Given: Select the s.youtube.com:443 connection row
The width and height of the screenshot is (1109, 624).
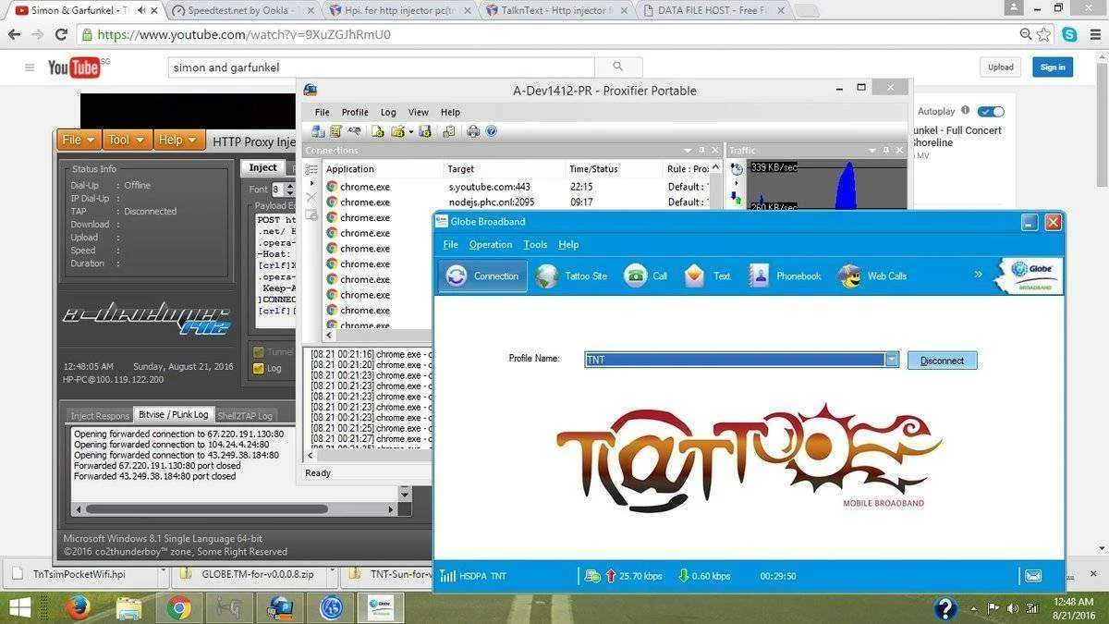Looking at the screenshot, I should point(516,186).
